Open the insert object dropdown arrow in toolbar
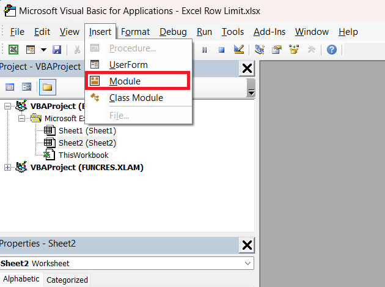 43,50
